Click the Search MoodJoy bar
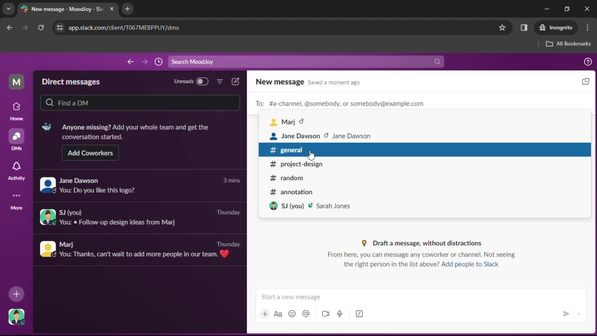 pos(306,62)
